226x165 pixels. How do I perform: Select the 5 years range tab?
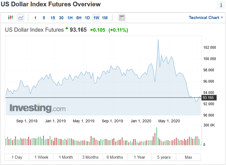[x=164, y=157]
